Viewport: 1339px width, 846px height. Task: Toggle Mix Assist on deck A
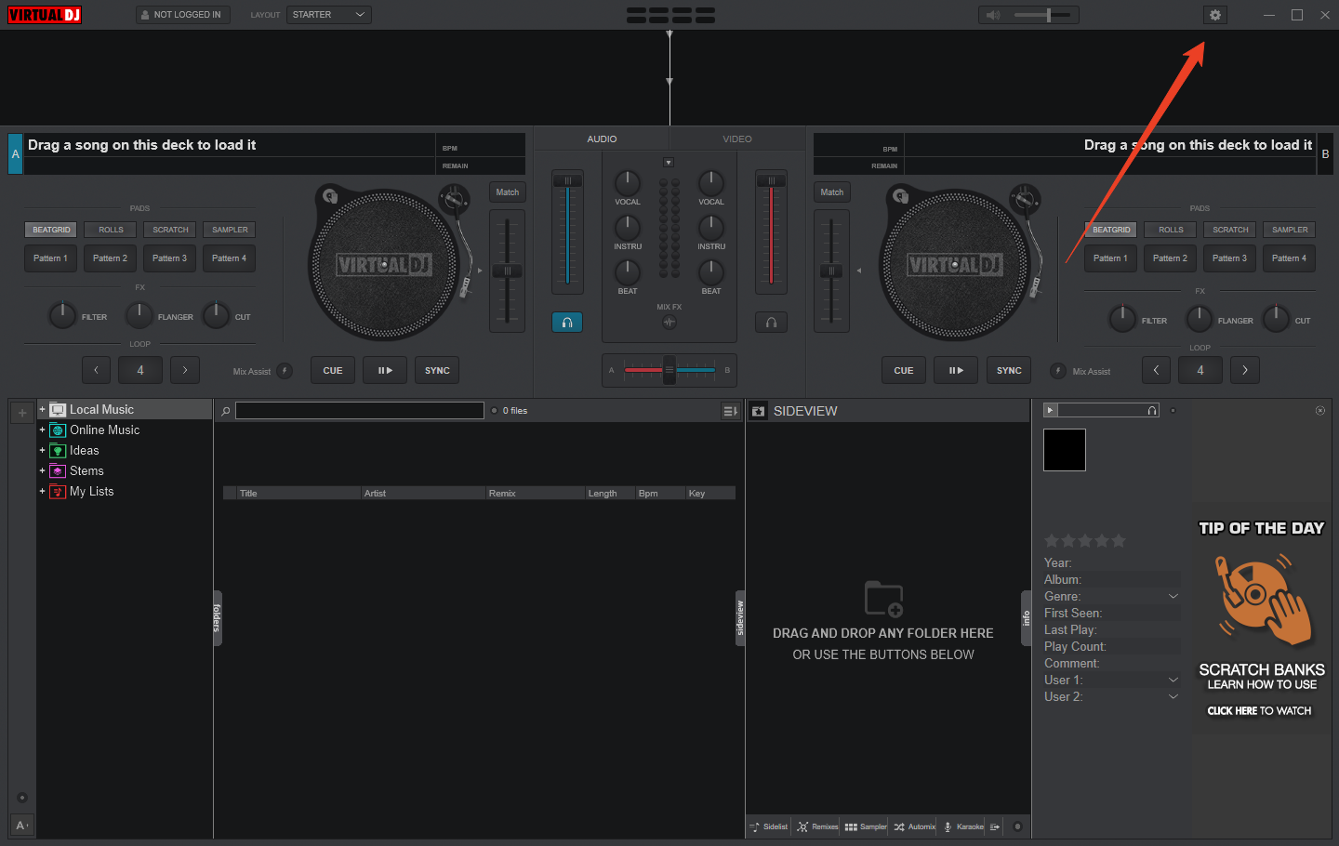tap(285, 371)
